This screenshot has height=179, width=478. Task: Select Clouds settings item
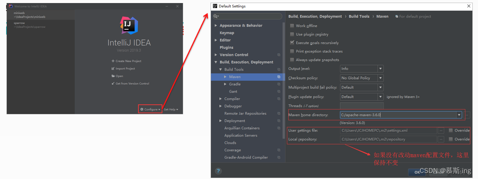tap(230, 143)
